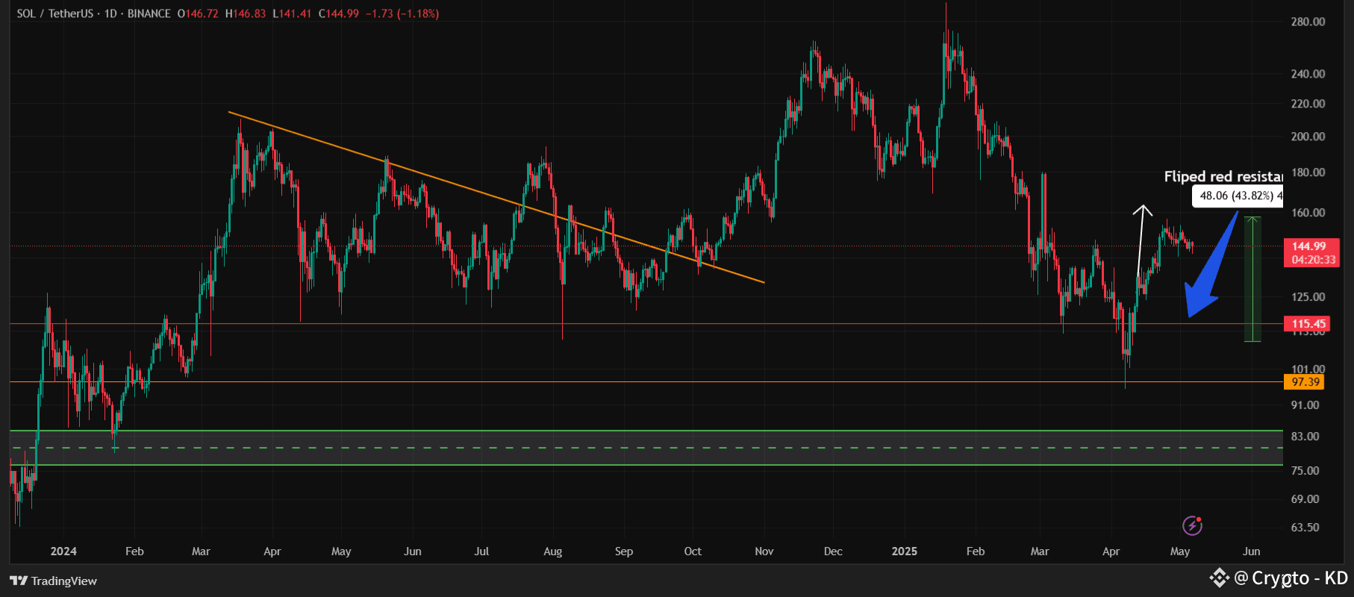Click the 200.00 price axis label
1354x597 pixels.
click(x=1308, y=137)
